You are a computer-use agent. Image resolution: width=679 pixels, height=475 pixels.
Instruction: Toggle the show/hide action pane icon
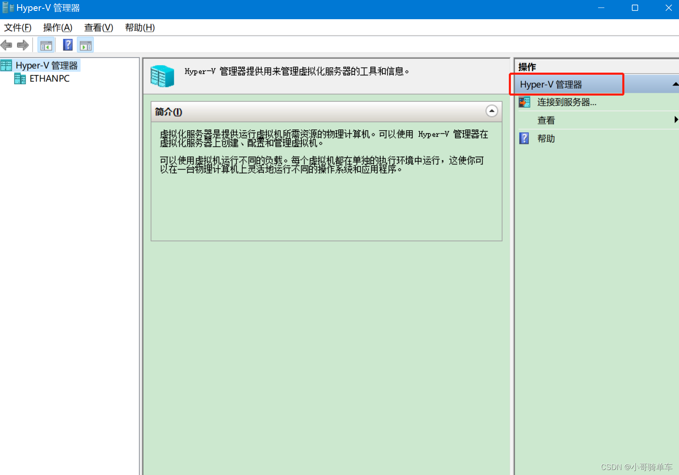pyautogui.click(x=86, y=45)
